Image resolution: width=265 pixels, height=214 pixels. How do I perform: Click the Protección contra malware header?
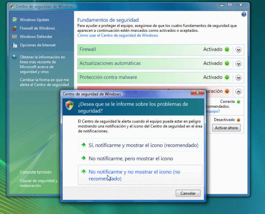click(161, 78)
